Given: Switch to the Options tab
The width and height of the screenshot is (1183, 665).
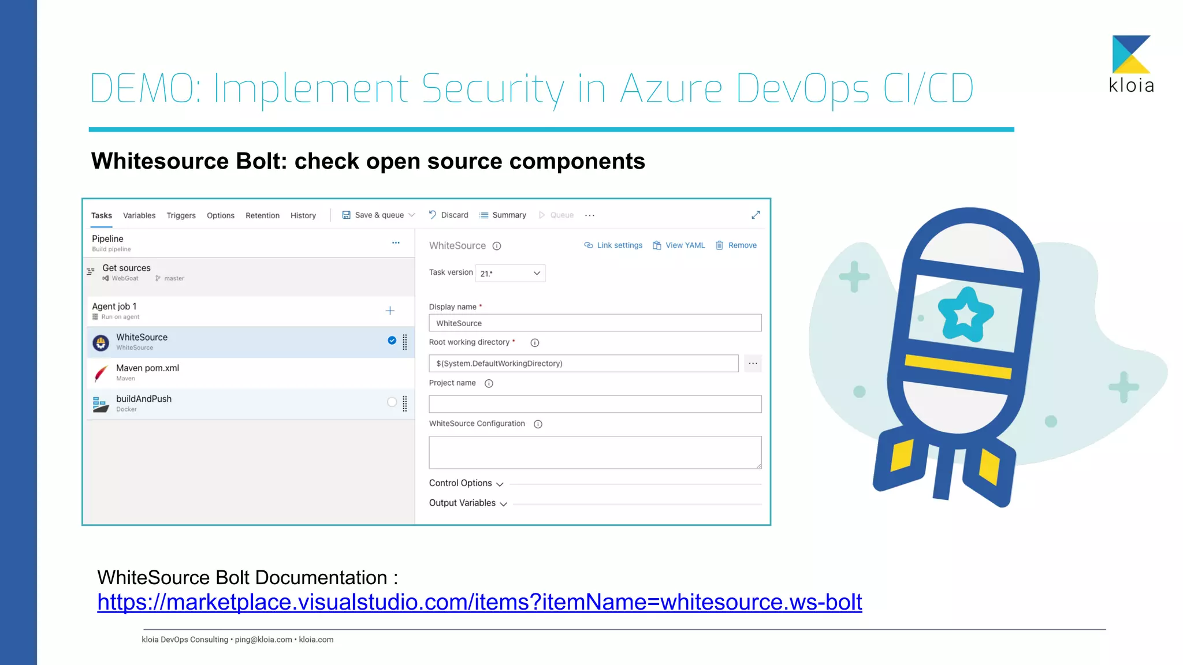Looking at the screenshot, I should 221,215.
